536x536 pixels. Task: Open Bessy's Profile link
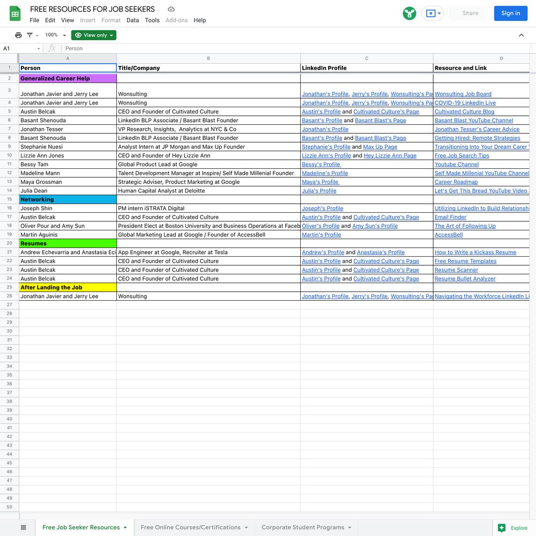pos(321,165)
